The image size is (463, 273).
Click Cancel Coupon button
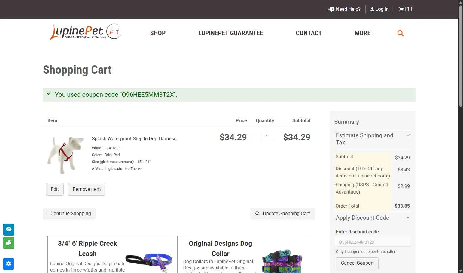point(357,263)
